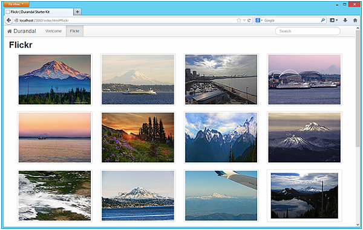
Task: Minimize the Firefox window
Action: 337,4
